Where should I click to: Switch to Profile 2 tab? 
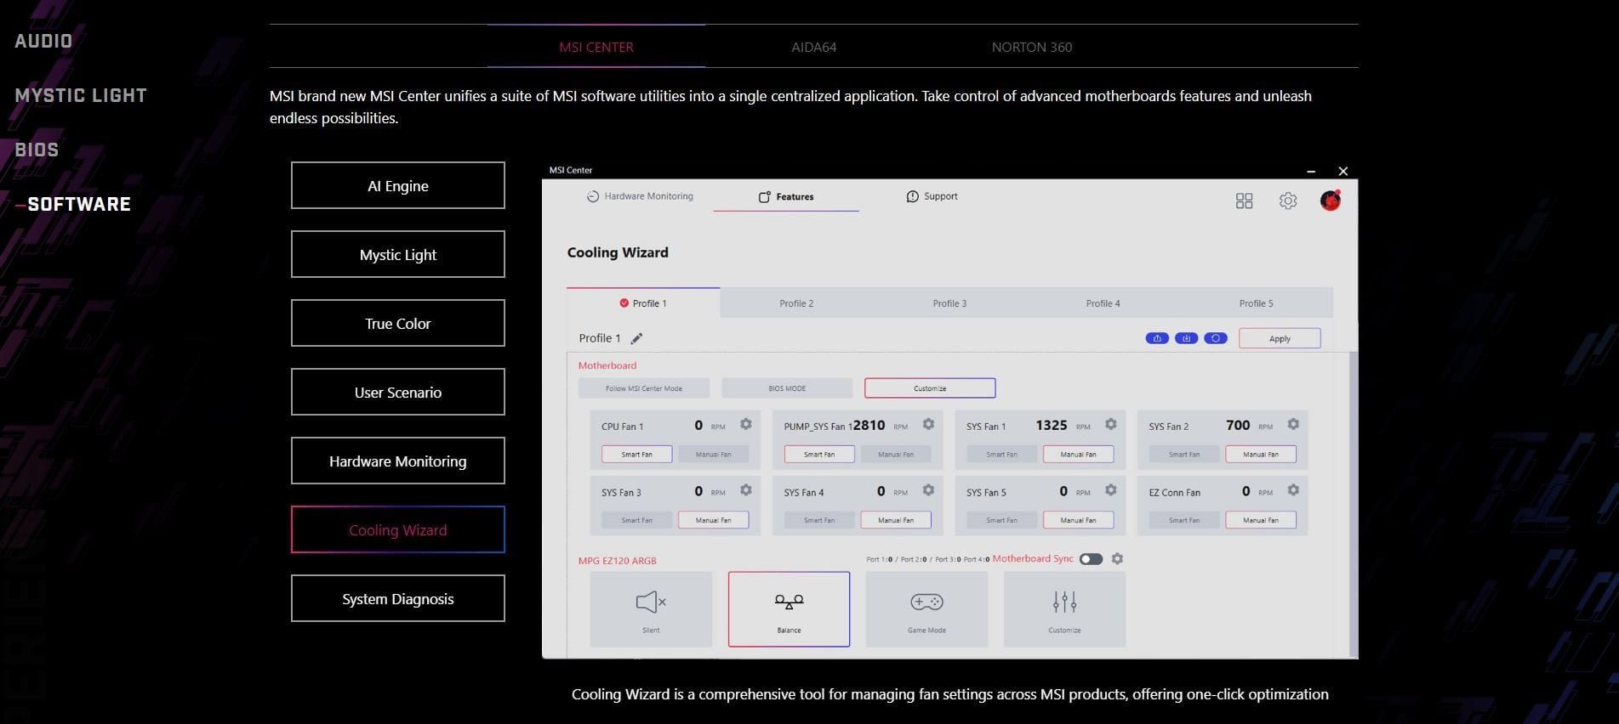[796, 303]
